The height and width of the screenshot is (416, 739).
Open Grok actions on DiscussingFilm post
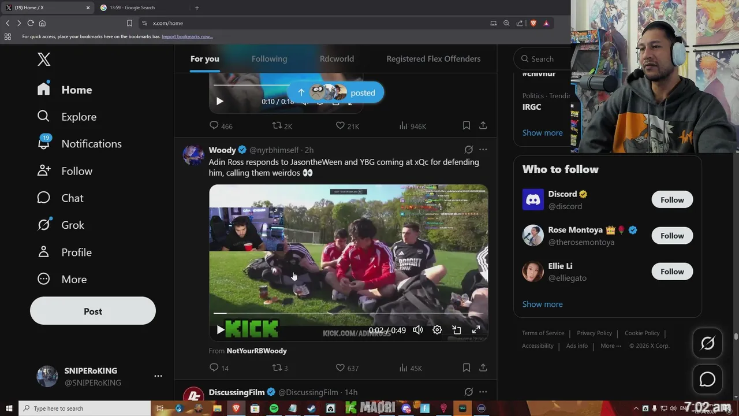469,392
